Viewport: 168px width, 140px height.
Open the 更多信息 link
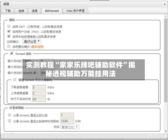37,47
